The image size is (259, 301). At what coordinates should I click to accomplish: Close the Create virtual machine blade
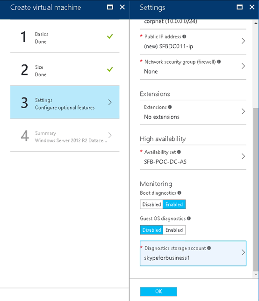pyautogui.click(x=122, y=7)
